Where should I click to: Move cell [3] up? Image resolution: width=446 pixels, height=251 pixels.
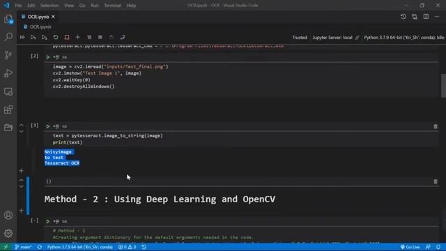coord(22,125)
